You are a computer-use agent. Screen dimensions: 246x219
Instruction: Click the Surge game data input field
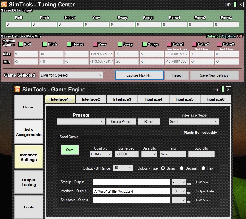[148, 24]
